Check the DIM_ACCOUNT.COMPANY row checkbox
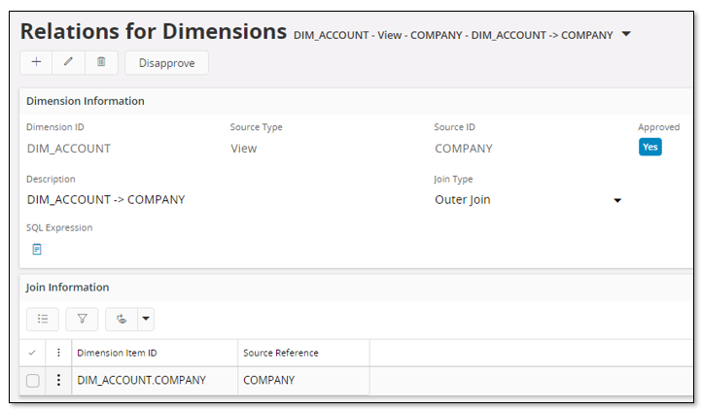 (33, 381)
